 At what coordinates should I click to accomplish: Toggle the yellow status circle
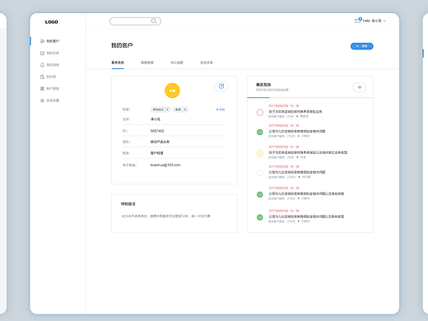[260, 153]
